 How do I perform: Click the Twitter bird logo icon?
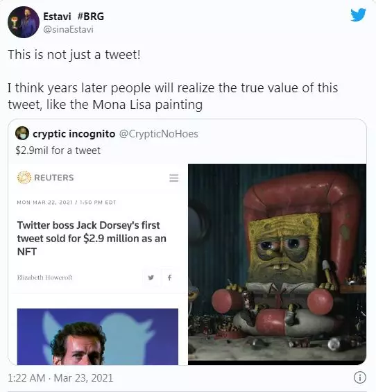coord(358,15)
